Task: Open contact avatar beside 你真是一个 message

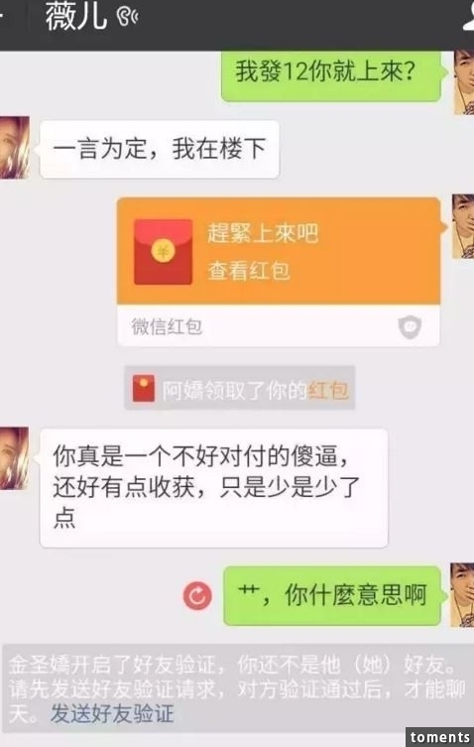Action: 14,458
